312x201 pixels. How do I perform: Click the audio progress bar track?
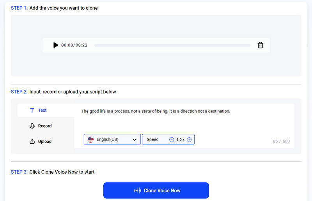(x=172, y=45)
